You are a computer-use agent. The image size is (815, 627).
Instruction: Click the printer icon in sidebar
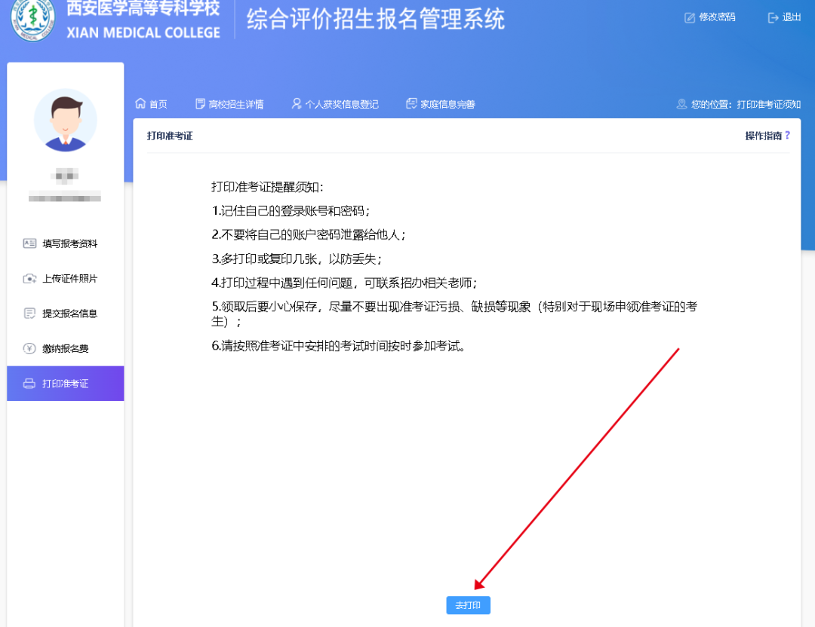(x=29, y=384)
